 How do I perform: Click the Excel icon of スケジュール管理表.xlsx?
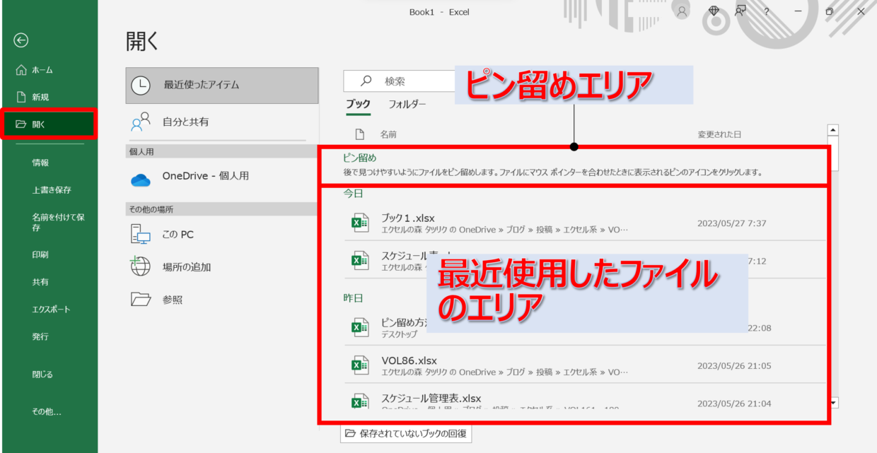[361, 401]
